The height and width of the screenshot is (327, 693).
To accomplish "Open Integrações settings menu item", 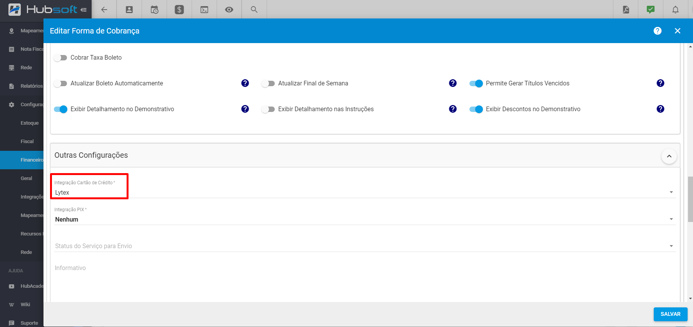I will pos(22,197).
